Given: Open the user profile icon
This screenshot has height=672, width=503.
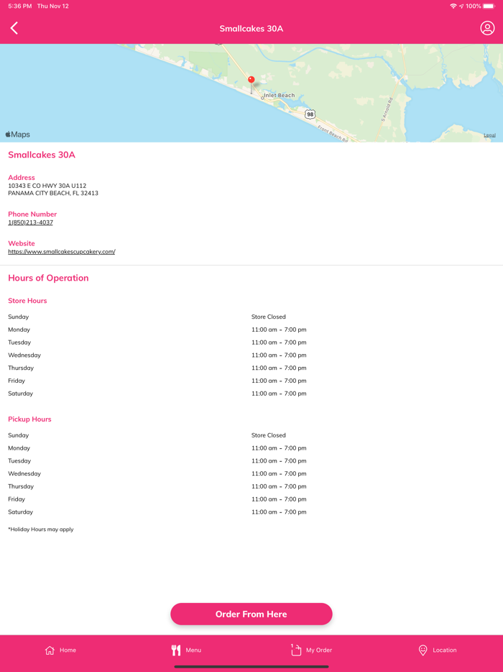Looking at the screenshot, I should [x=487, y=28].
